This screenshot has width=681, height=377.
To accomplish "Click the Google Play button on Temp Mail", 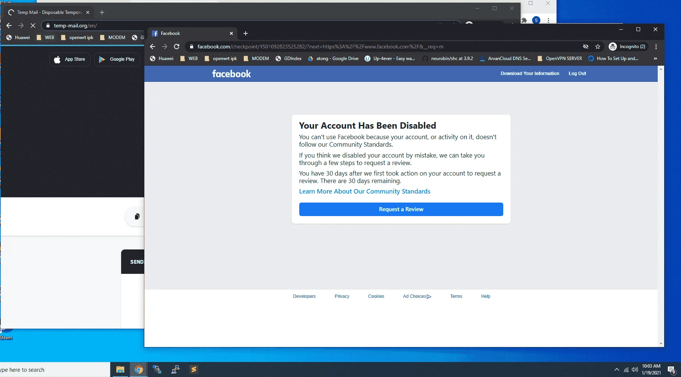I will click(x=117, y=59).
